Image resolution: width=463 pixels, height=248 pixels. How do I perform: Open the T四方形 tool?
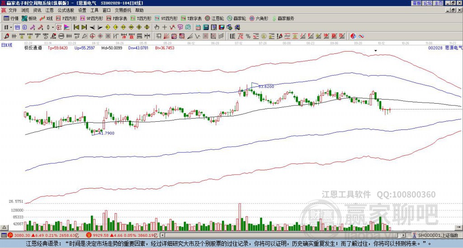tap(141, 18)
